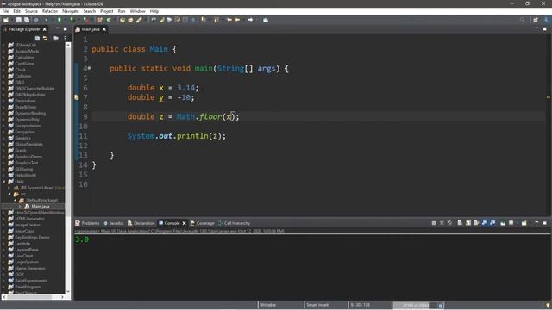The height and width of the screenshot is (310, 552).
Task: Click the Terminate icon in Console toolbar
Action: coord(434,223)
